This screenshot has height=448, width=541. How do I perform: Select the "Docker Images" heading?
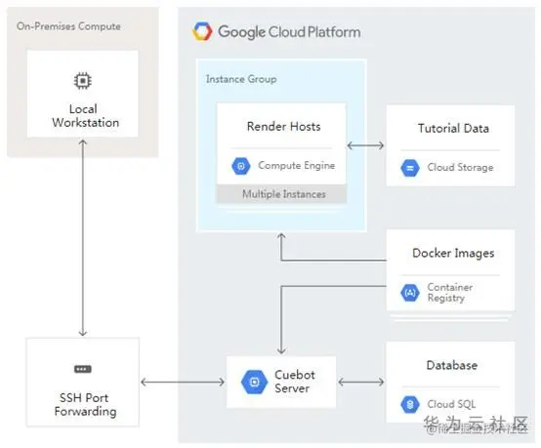pyautogui.click(x=453, y=253)
